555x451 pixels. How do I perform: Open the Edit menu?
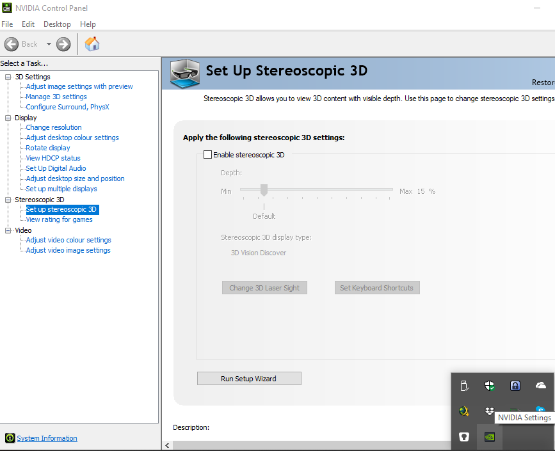tap(28, 24)
